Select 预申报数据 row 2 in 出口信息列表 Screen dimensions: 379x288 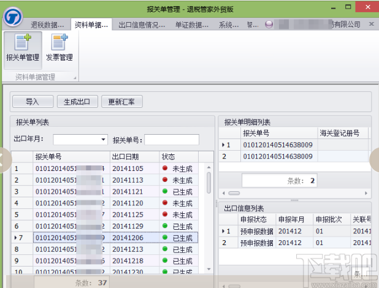pyautogui.click(x=294, y=243)
